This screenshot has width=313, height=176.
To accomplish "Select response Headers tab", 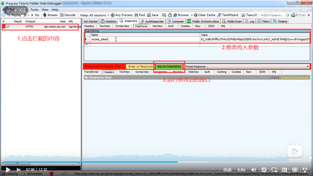I will click(109, 72).
